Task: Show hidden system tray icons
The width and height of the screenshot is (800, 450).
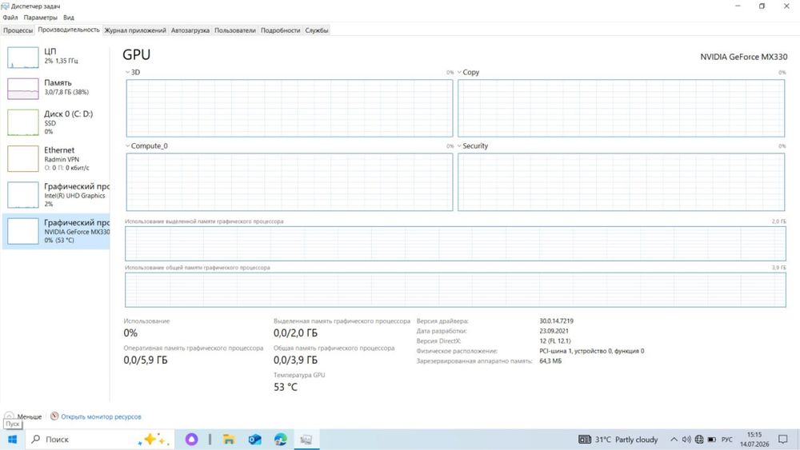Action: coord(674,440)
